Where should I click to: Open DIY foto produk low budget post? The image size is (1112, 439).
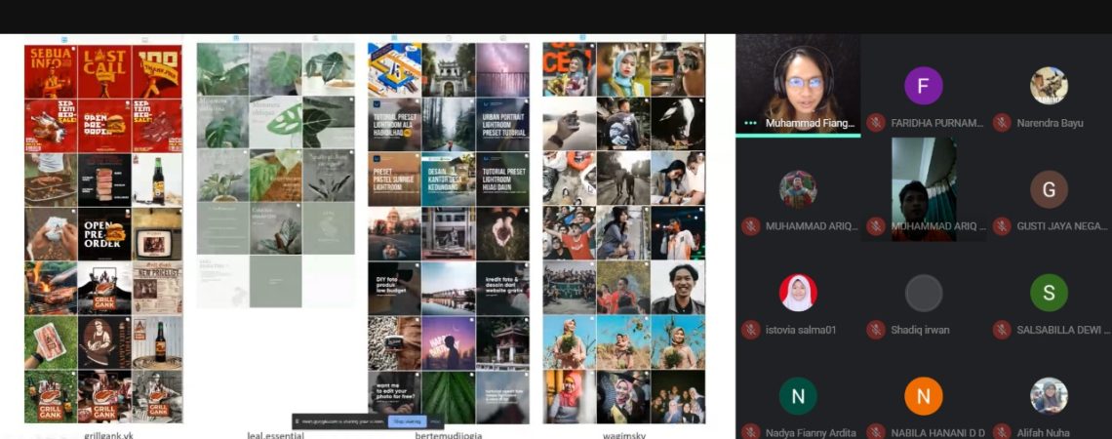click(x=394, y=288)
